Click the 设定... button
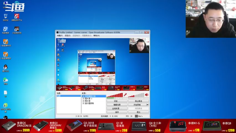The width and height of the screenshot is (236, 133). coord(117,101)
